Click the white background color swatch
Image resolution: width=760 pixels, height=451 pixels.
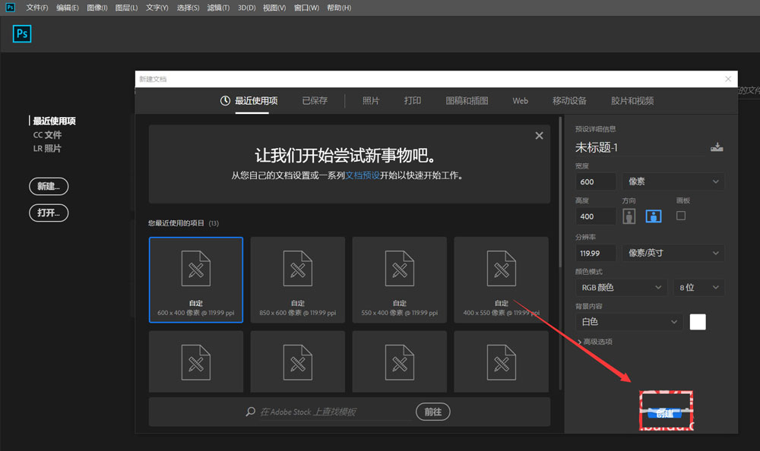697,321
